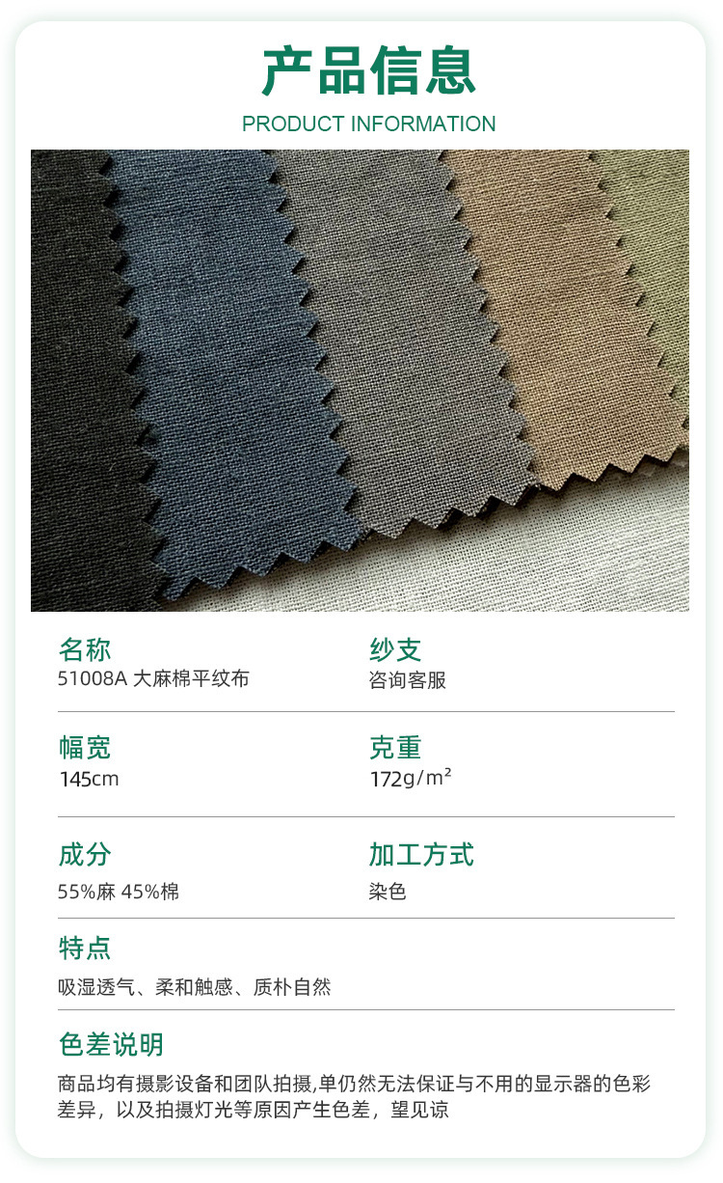Click the 色差说明 section heading
The height and width of the screenshot is (1183, 723).
pyautogui.click(x=111, y=1044)
